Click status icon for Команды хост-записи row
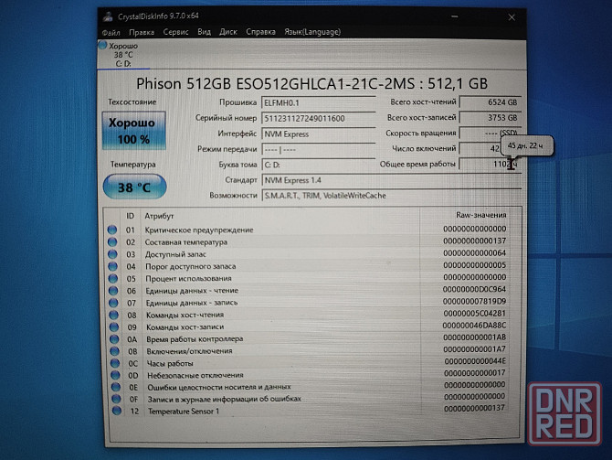 pos(114,326)
